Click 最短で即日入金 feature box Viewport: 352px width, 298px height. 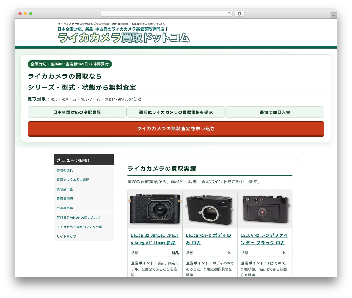click(x=275, y=112)
